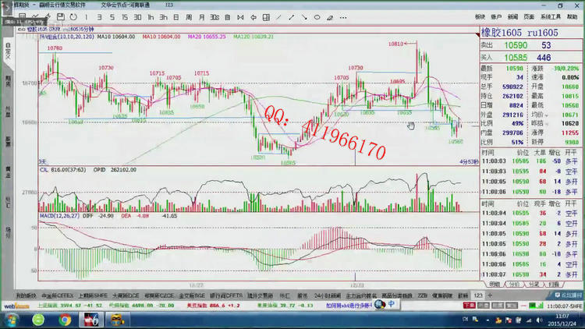The width and height of the screenshot is (585, 329).
Task: Click the dark red corner triangle expander
Action: tap(477, 34)
